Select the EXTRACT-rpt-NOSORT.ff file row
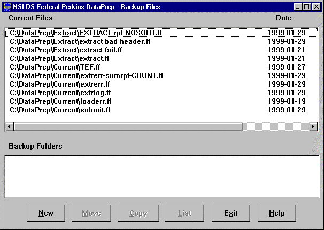The height and width of the screenshot is (230, 324). click(161, 33)
